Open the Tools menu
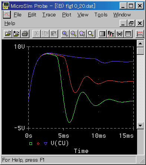 (101, 15)
